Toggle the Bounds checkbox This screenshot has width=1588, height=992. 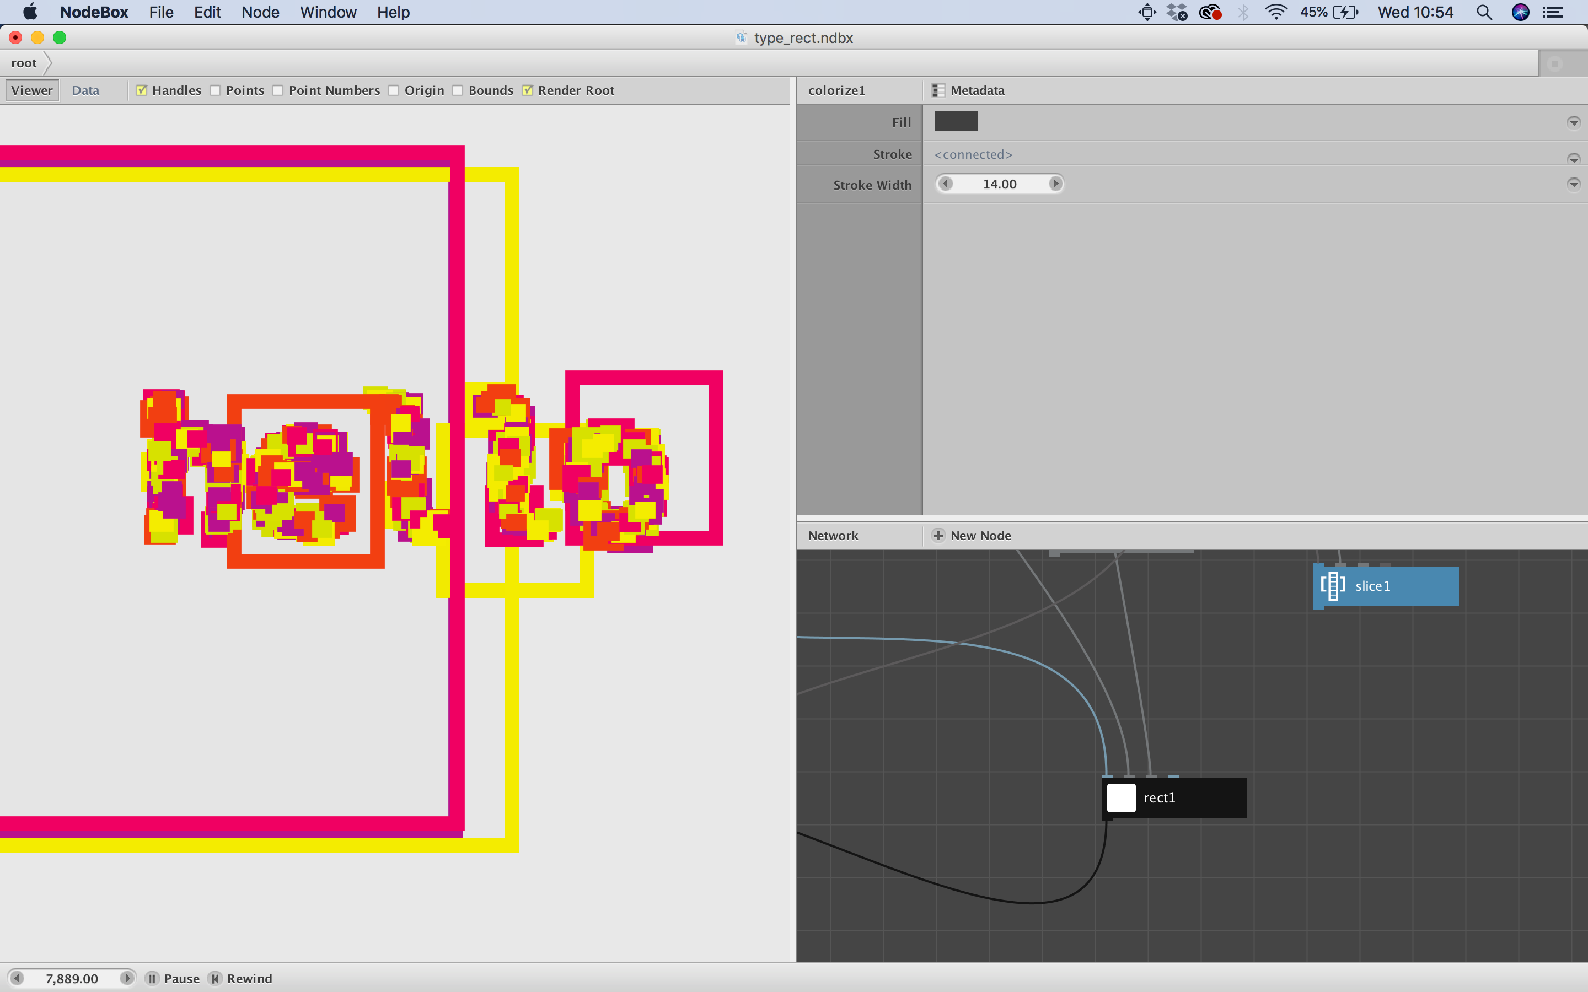tap(458, 90)
